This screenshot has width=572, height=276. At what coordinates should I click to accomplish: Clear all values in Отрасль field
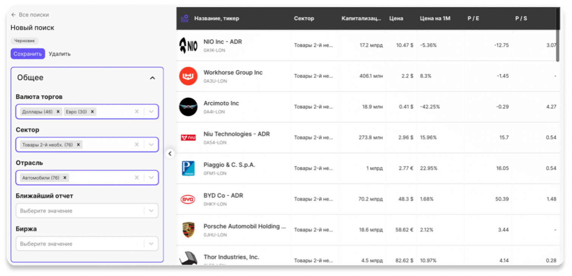(137, 178)
